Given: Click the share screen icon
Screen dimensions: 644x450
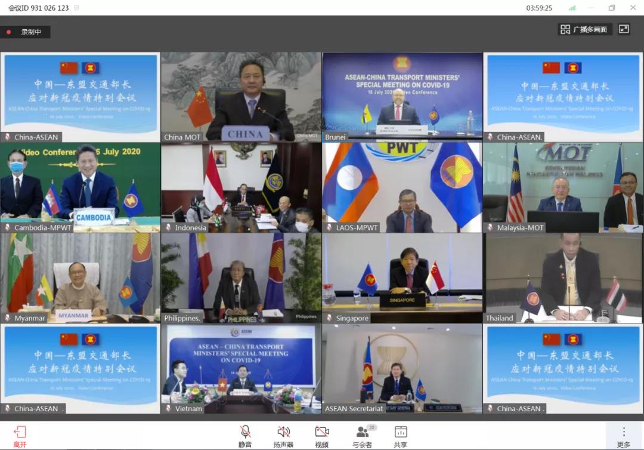Looking at the screenshot, I should pyautogui.click(x=401, y=432).
